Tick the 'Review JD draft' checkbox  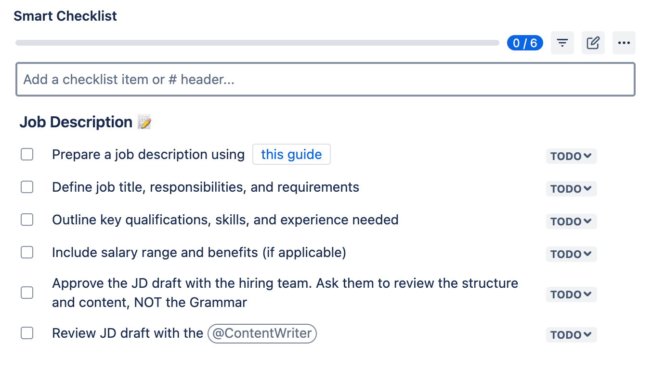click(x=27, y=333)
